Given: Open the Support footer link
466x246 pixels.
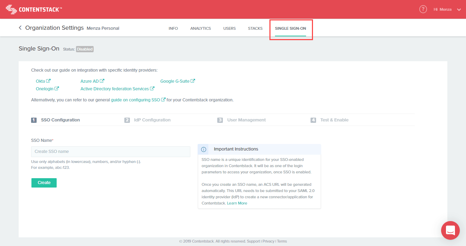Looking at the screenshot, I should click(253, 241).
